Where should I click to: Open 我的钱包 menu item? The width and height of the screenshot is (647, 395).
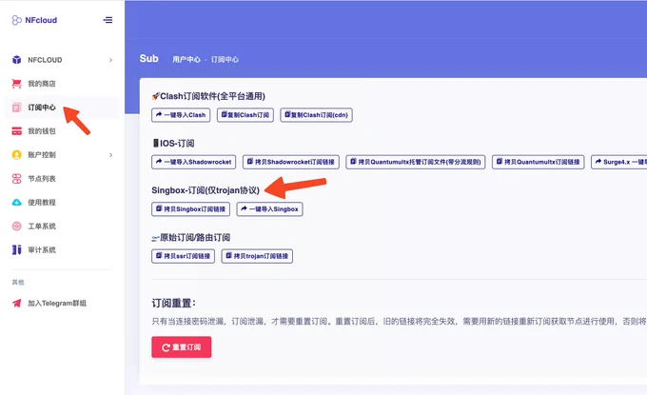click(x=62, y=131)
